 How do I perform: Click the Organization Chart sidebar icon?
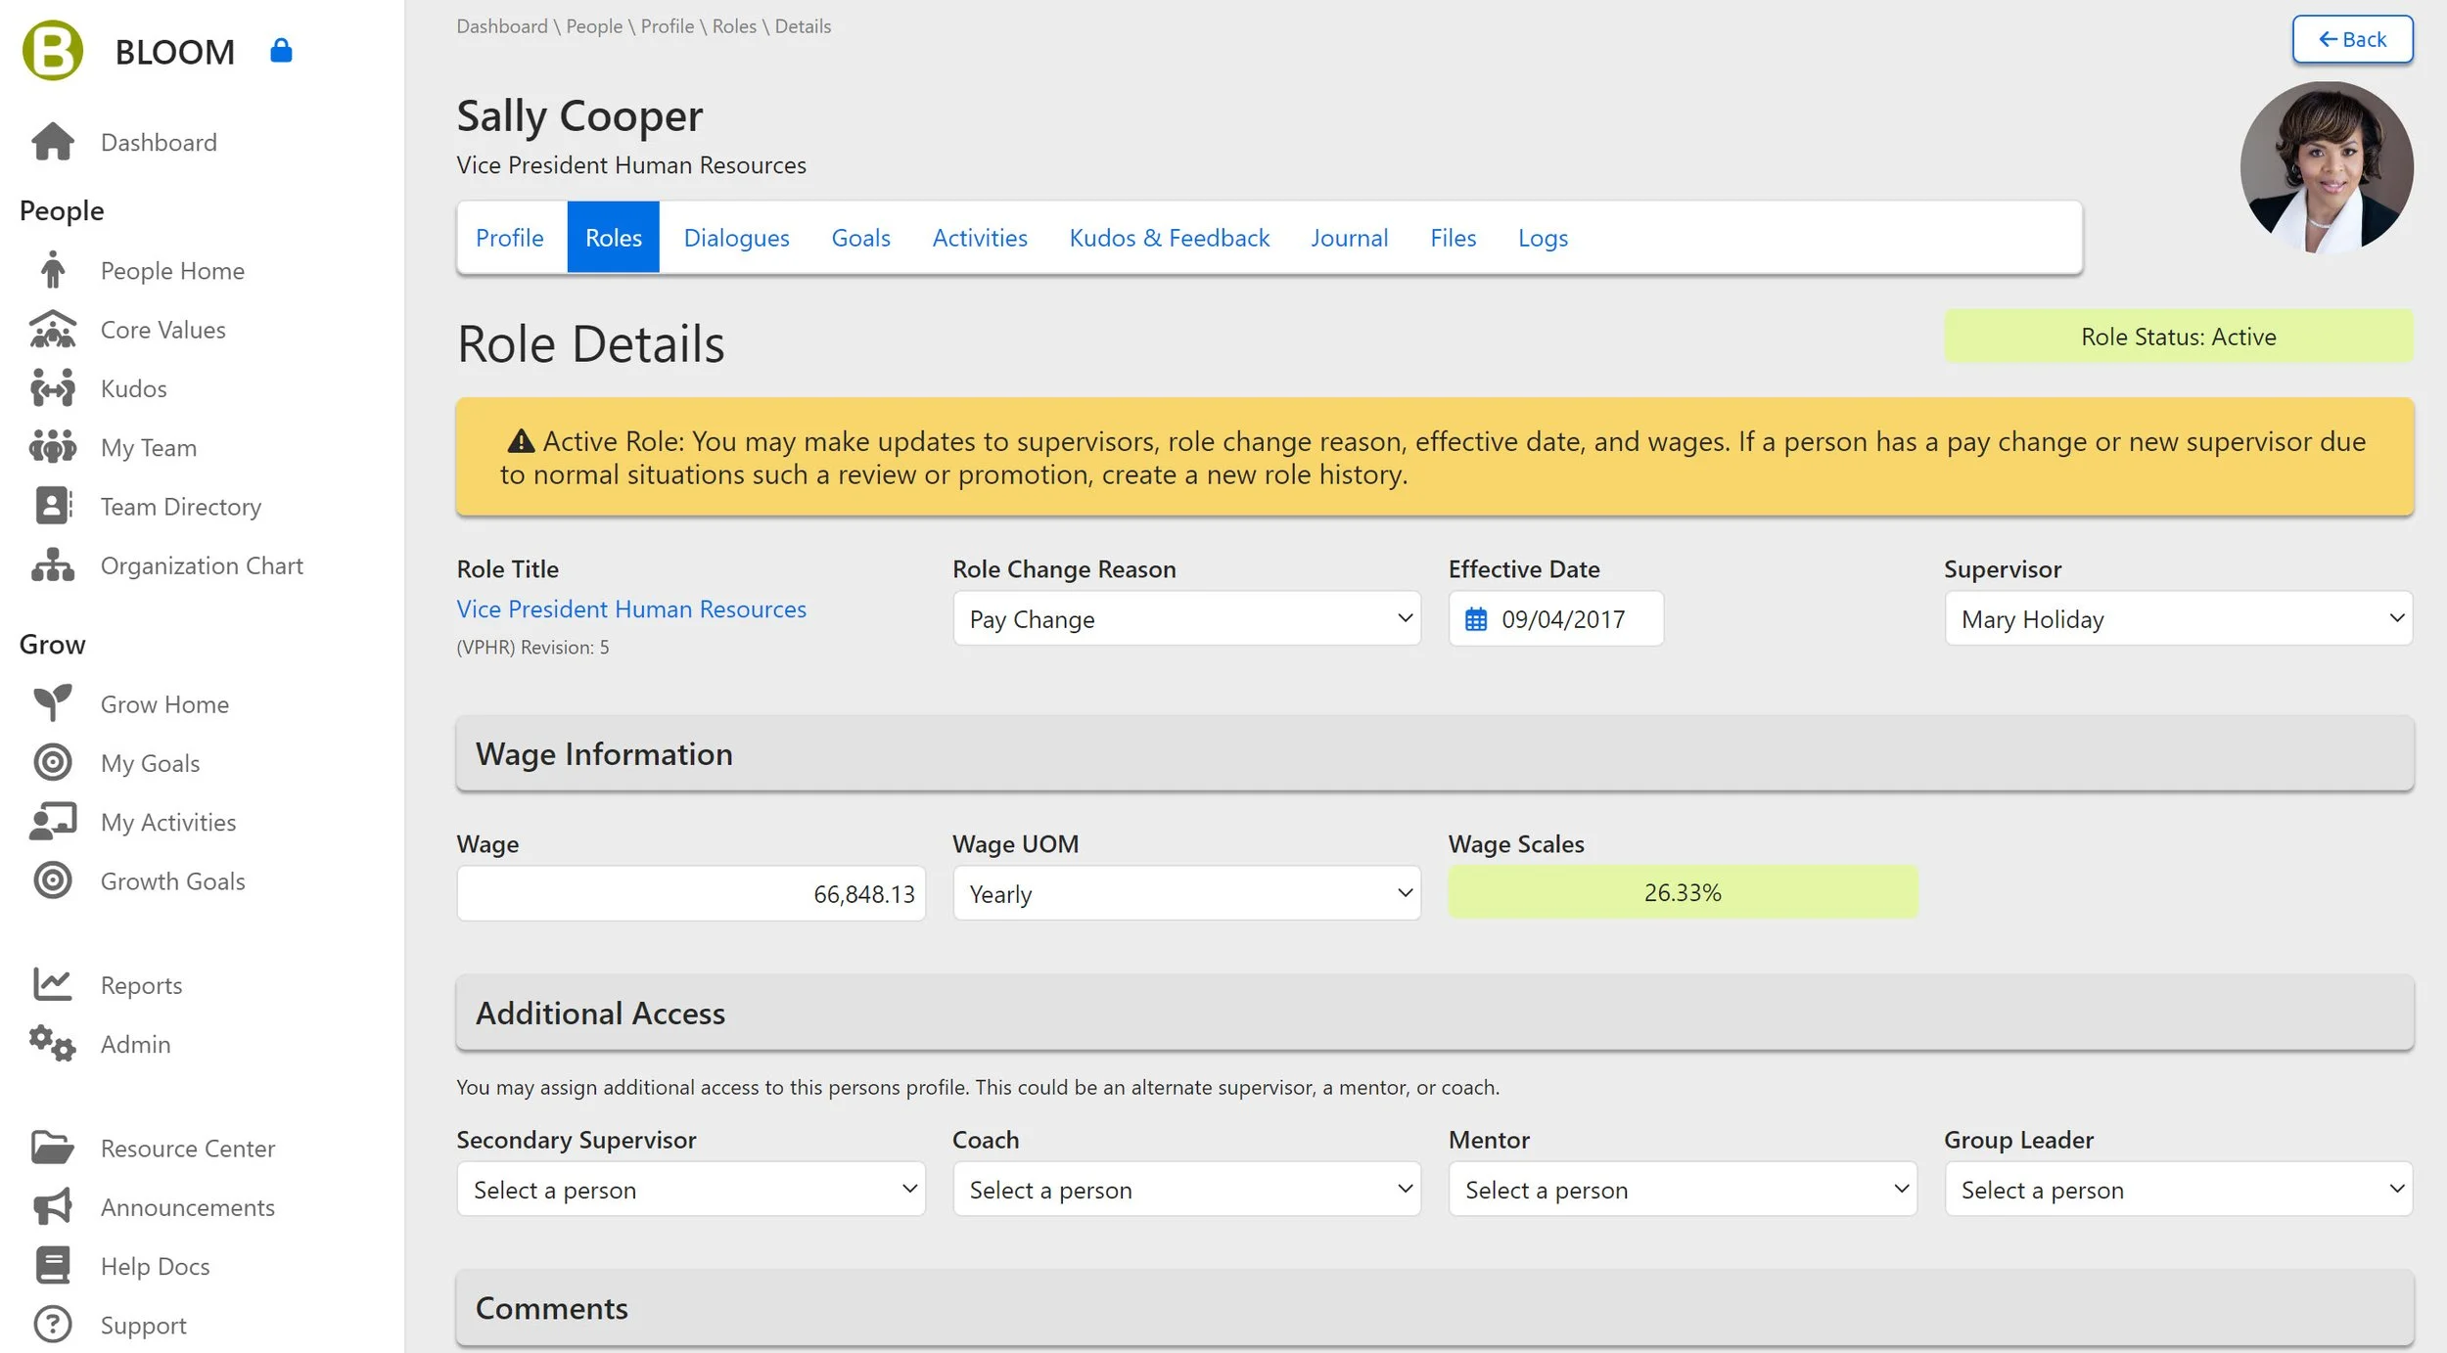pyautogui.click(x=53, y=565)
